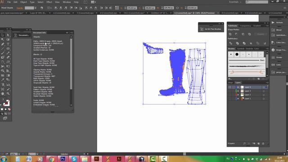Screen dimensions: 288x162
Task: Select the Selection tool
Action: (3, 35)
